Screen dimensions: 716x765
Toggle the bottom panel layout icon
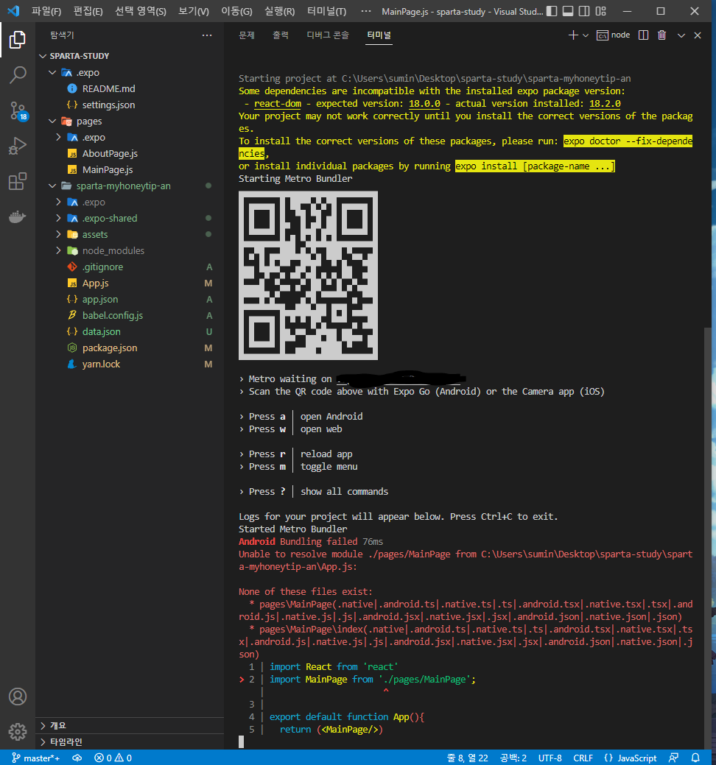point(568,11)
